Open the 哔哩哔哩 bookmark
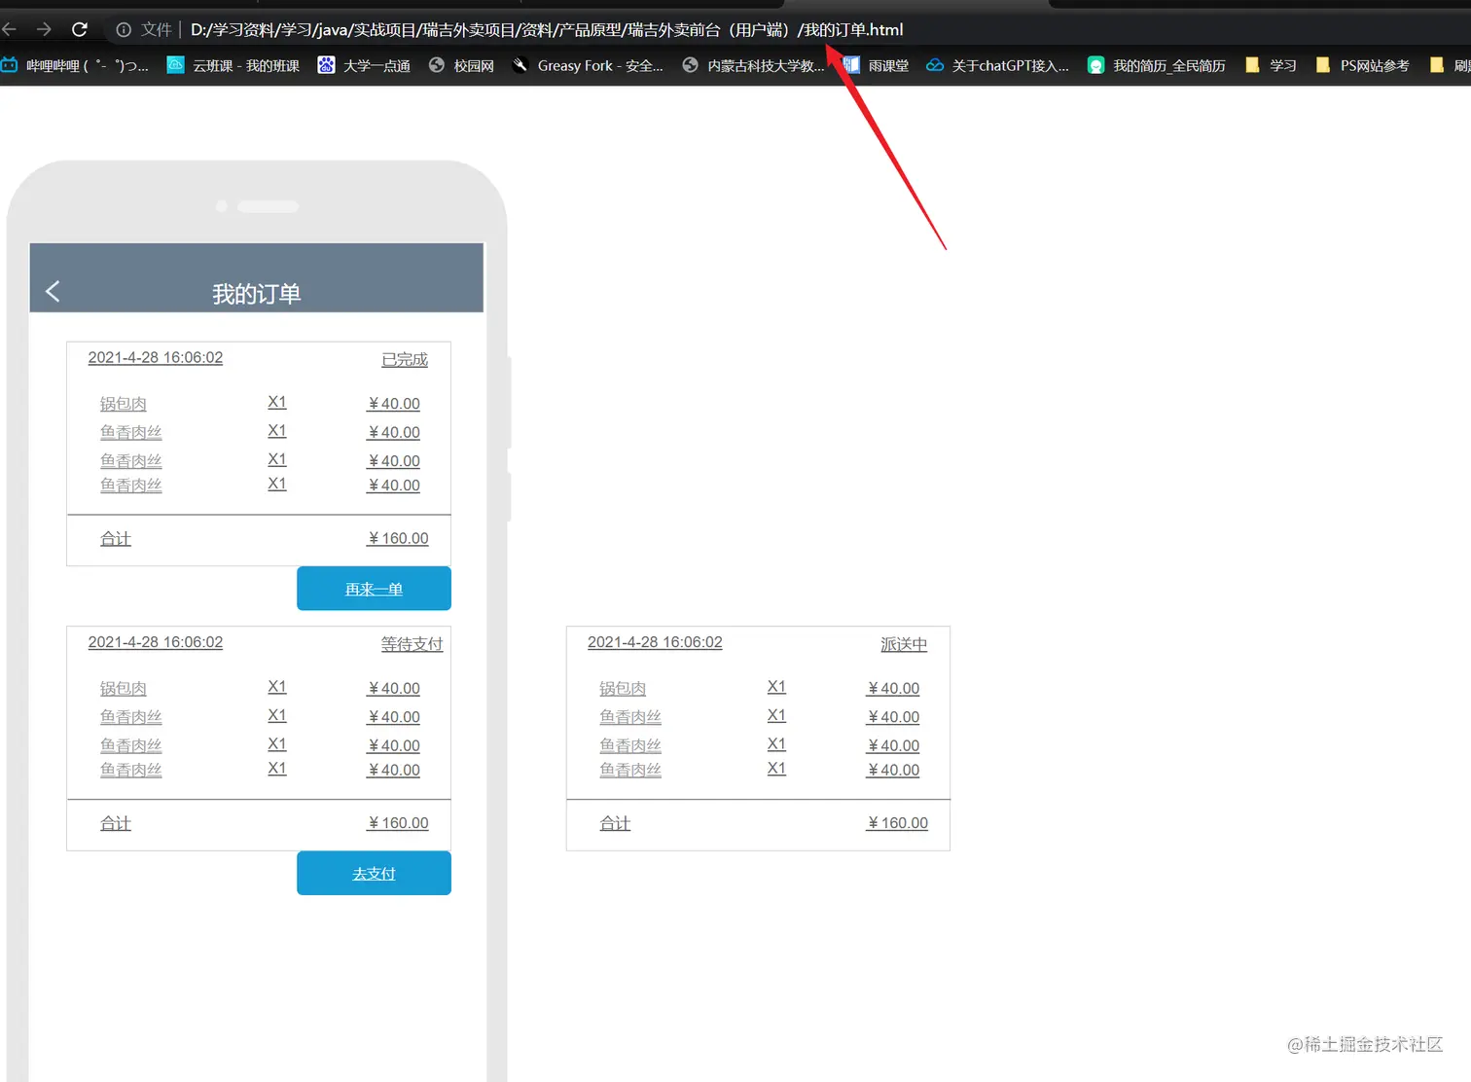This screenshot has height=1082, width=1471. tap(75, 65)
